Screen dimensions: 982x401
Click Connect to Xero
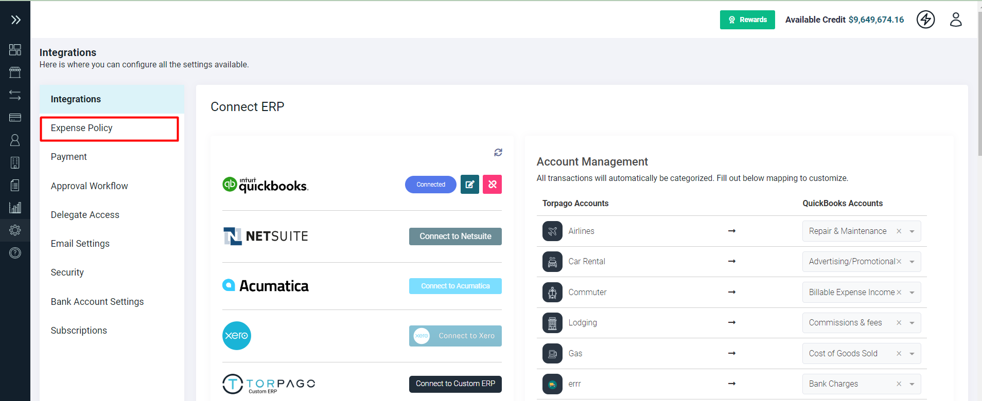455,336
